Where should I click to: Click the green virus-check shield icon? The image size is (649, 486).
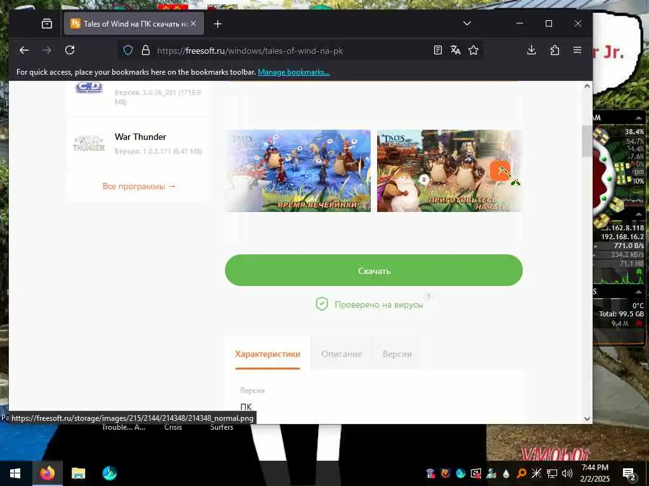click(x=321, y=304)
